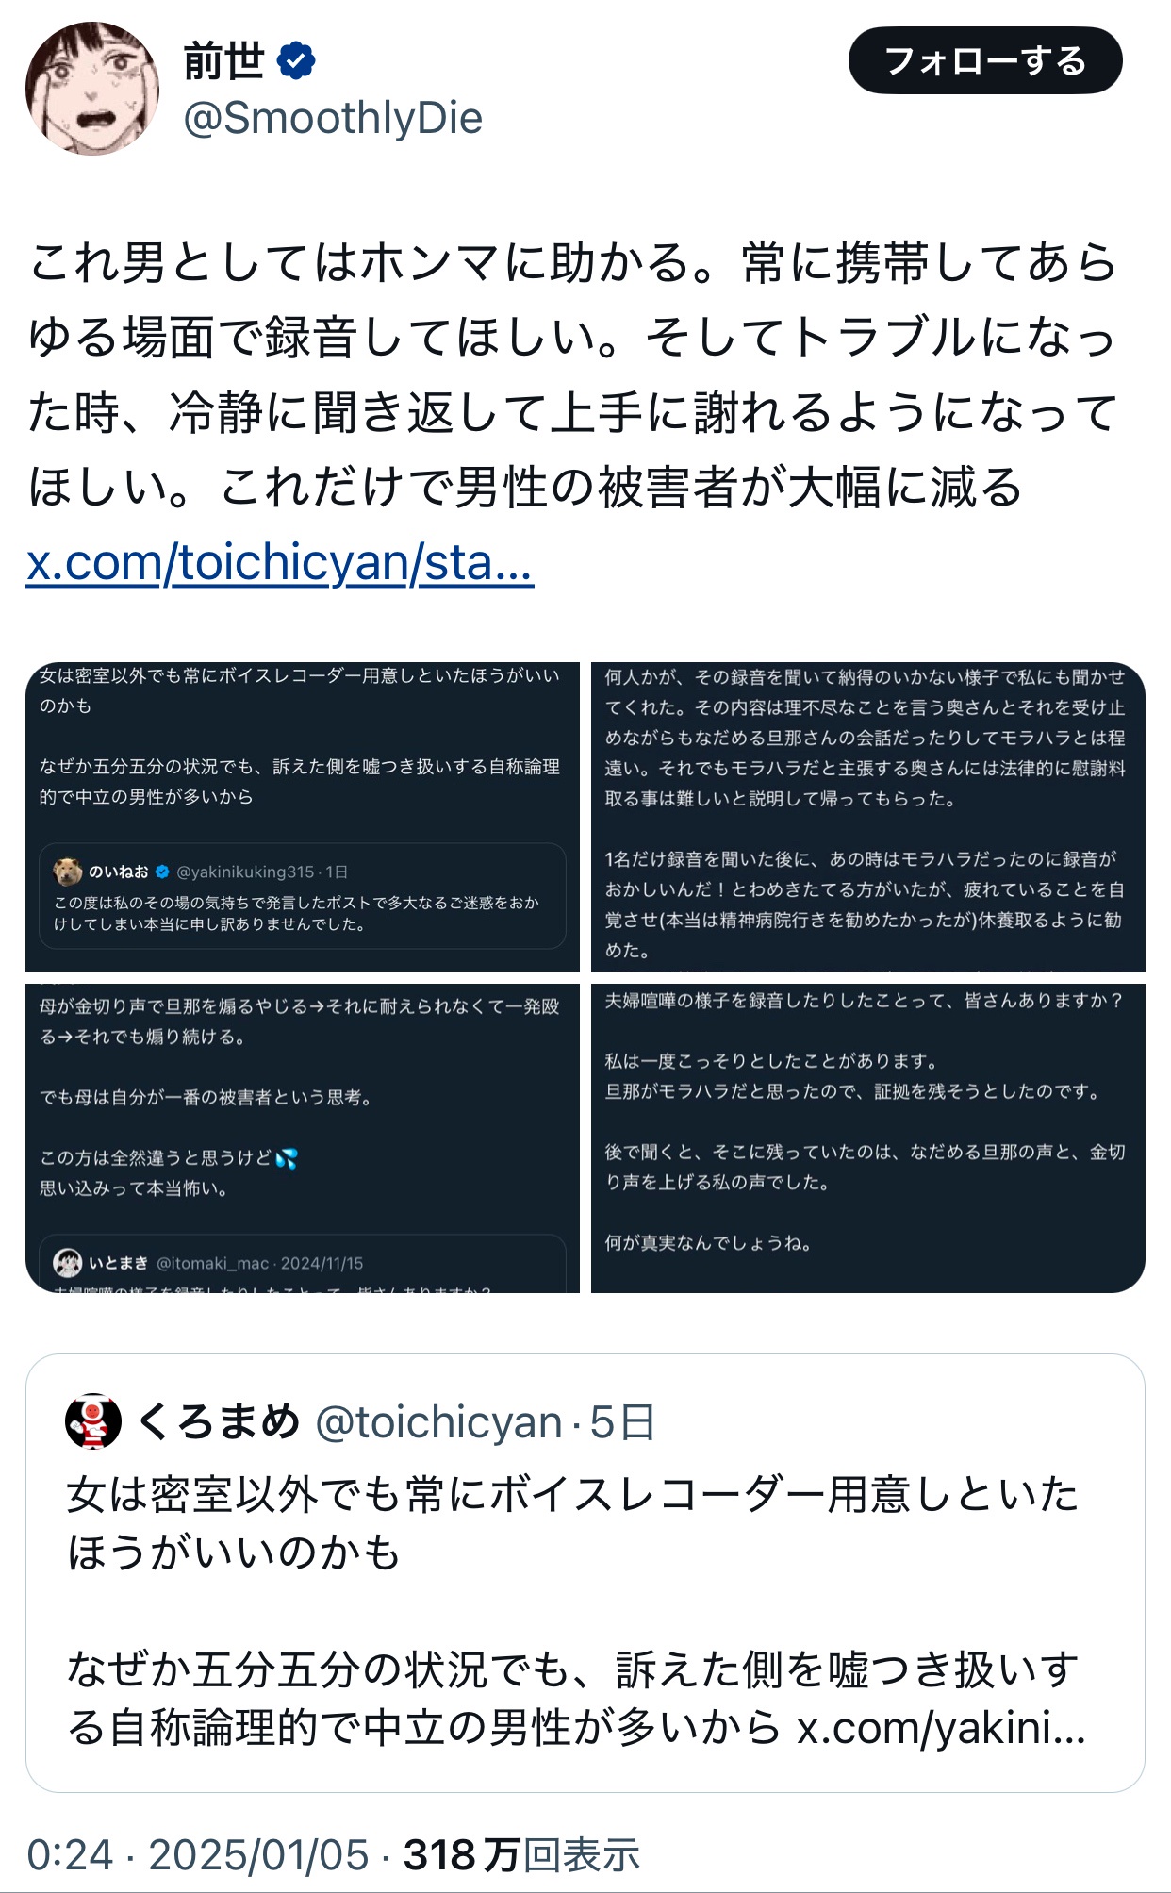Click the blue verified badge beside 前世
The width and height of the screenshot is (1171, 1893).
296,61
